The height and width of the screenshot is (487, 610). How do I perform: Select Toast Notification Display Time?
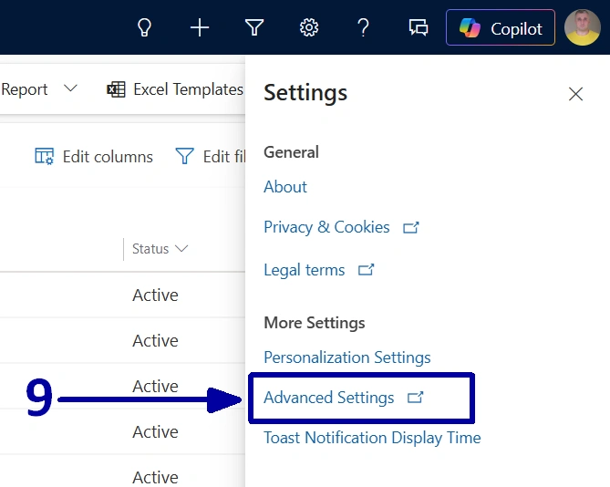click(372, 438)
